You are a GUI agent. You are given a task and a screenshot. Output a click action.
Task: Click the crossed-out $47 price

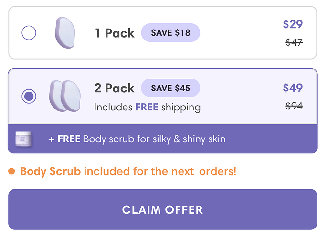tap(294, 42)
